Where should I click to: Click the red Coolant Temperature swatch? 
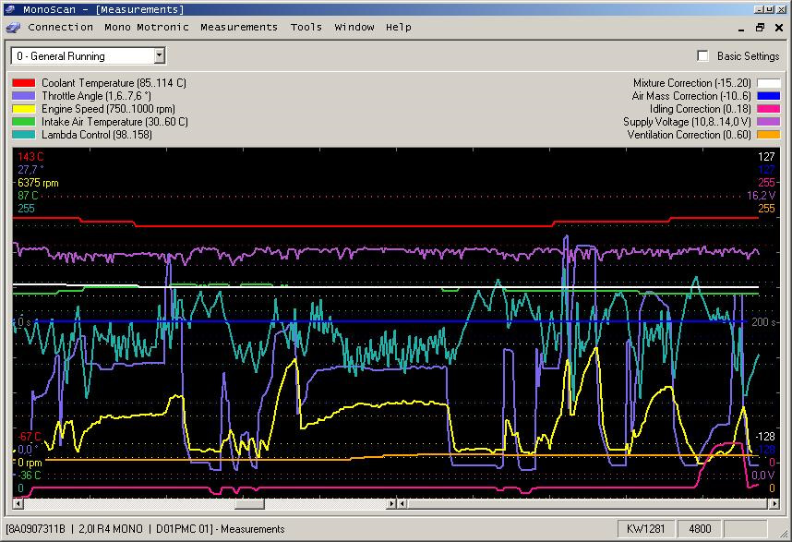pos(24,83)
